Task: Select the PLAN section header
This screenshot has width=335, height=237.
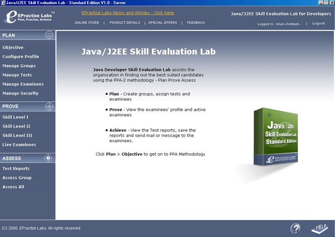Action: pos(28,35)
